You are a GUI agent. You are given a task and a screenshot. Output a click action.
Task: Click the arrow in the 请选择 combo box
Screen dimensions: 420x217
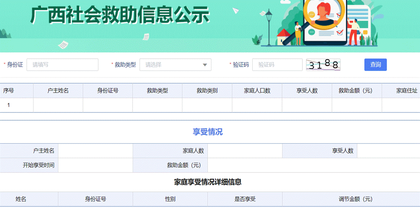pyautogui.click(x=205, y=65)
